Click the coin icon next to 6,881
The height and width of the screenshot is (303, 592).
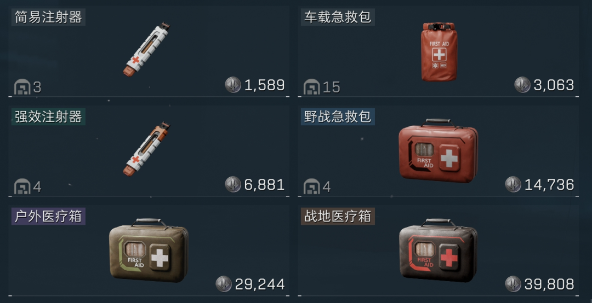233,184
